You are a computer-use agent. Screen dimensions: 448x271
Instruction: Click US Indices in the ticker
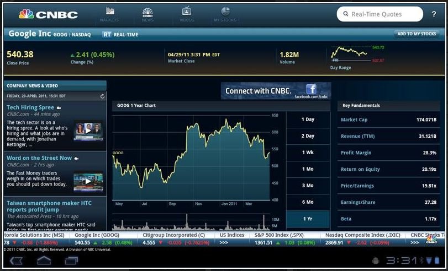[x=231, y=235]
